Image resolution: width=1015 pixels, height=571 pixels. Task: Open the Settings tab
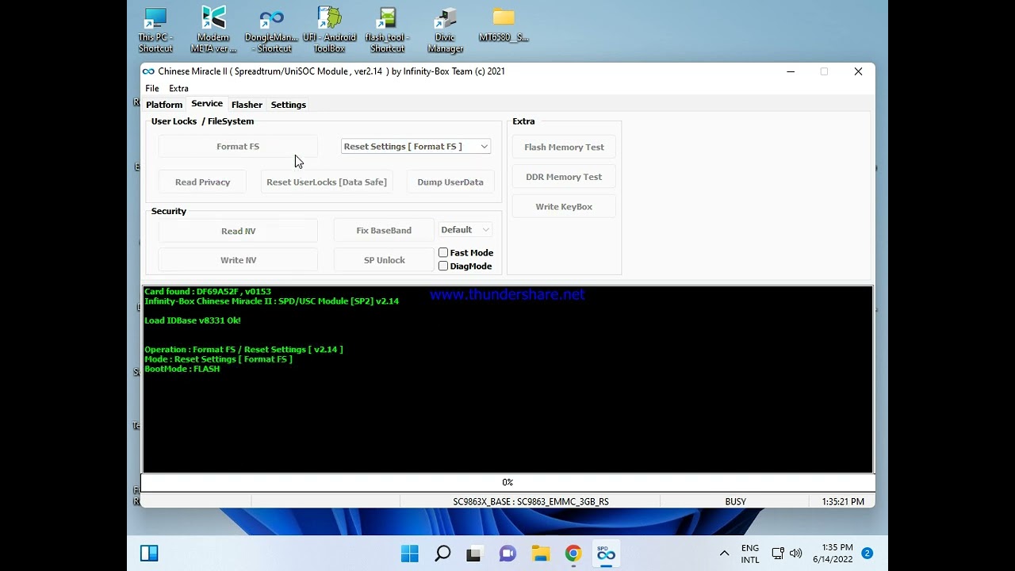click(x=289, y=105)
